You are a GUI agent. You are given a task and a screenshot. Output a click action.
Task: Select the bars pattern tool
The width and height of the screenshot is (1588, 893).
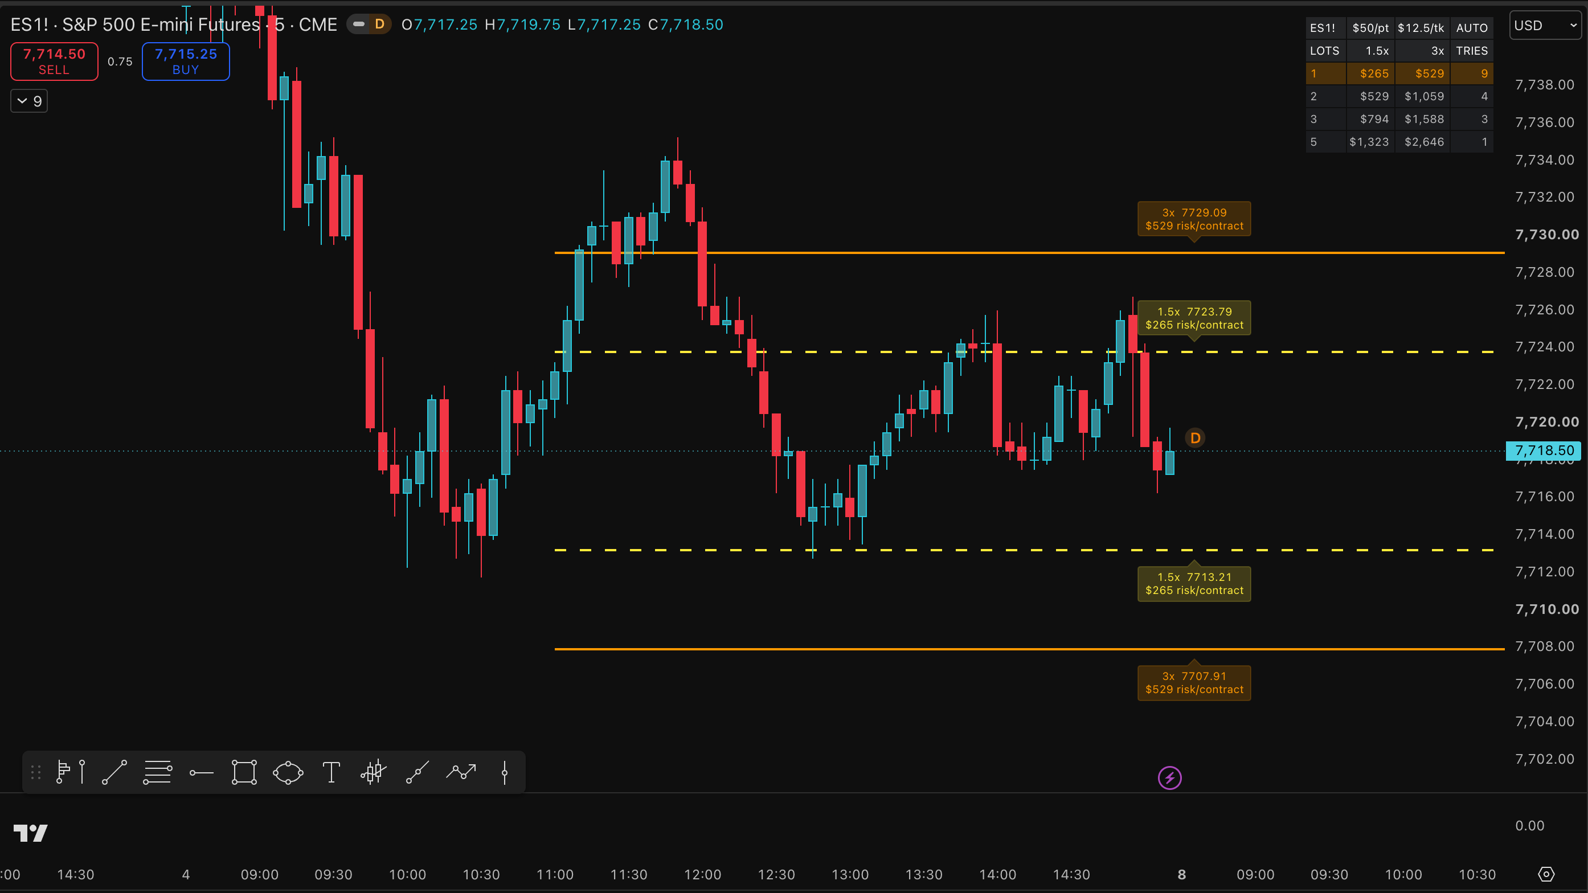(x=374, y=772)
